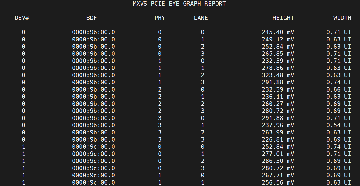The width and height of the screenshot is (360, 186).
Task: Click the 286.30 mV height value
Action: pyautogui.click(x=278, y=161)
